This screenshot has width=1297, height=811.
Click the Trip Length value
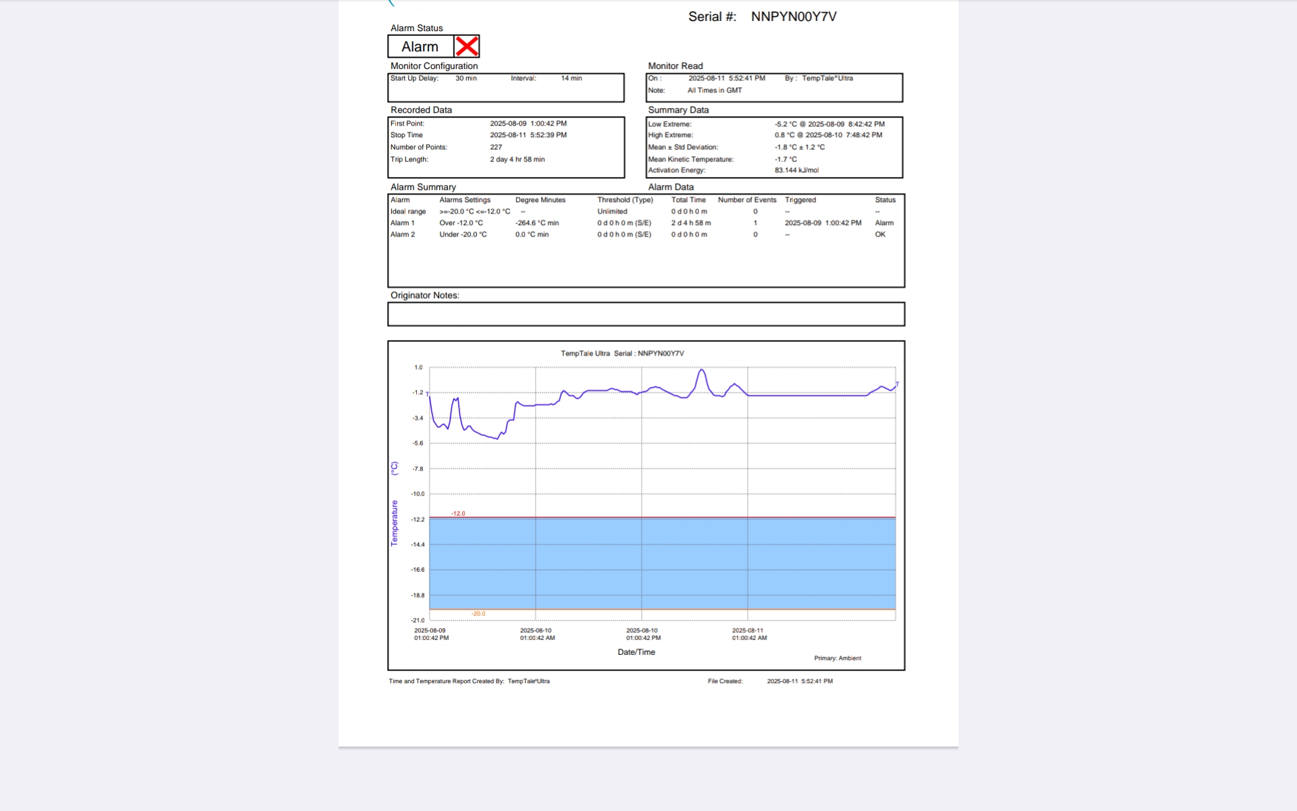coord(517,159)
